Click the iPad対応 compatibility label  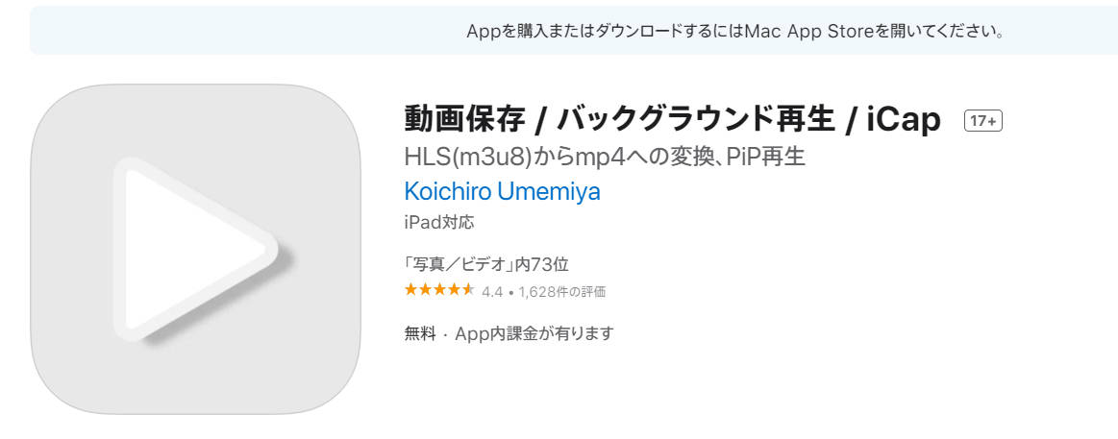[438, 222]
